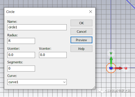Focus the Ucenter input field
The height and width of the screenshot is (97, 135).
click(x=21, y=55)
